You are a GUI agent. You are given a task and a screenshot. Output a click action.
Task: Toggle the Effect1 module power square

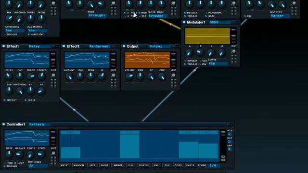pos(3,46)
